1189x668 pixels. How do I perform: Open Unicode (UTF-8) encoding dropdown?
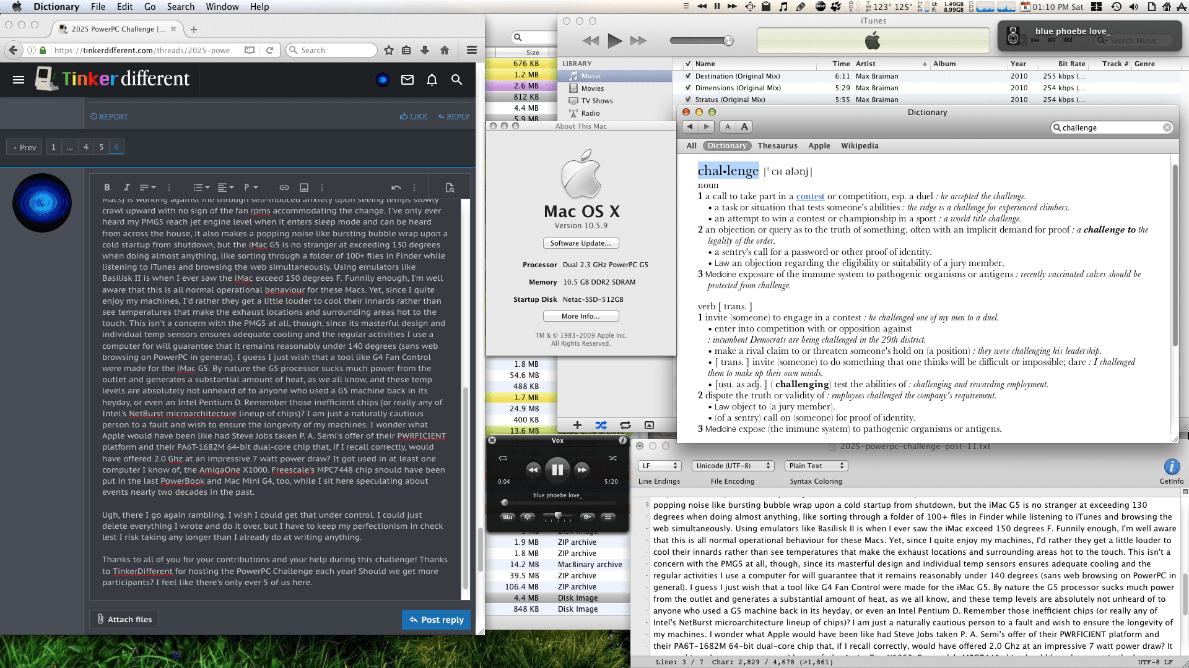pos(733,466)
